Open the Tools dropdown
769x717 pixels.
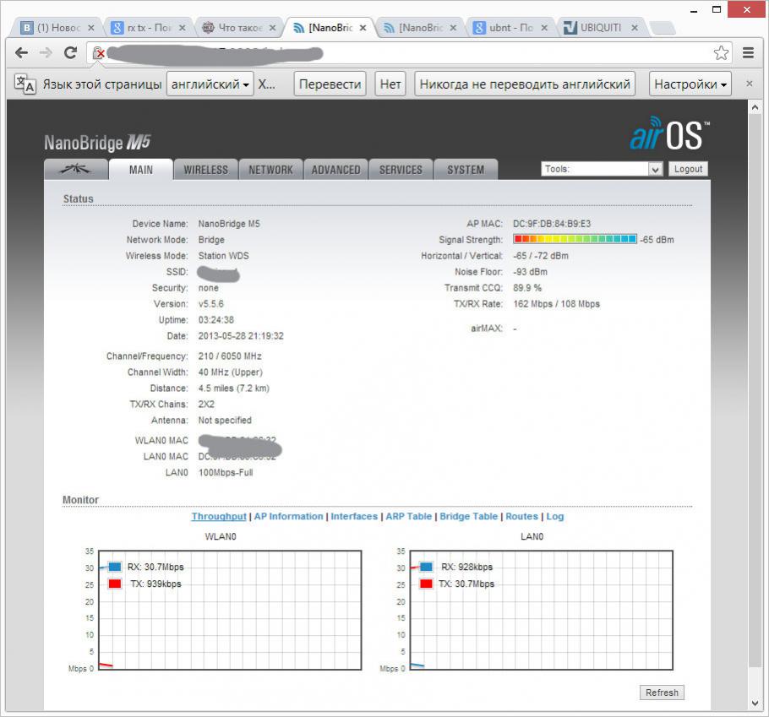click(x=602, y=169)
